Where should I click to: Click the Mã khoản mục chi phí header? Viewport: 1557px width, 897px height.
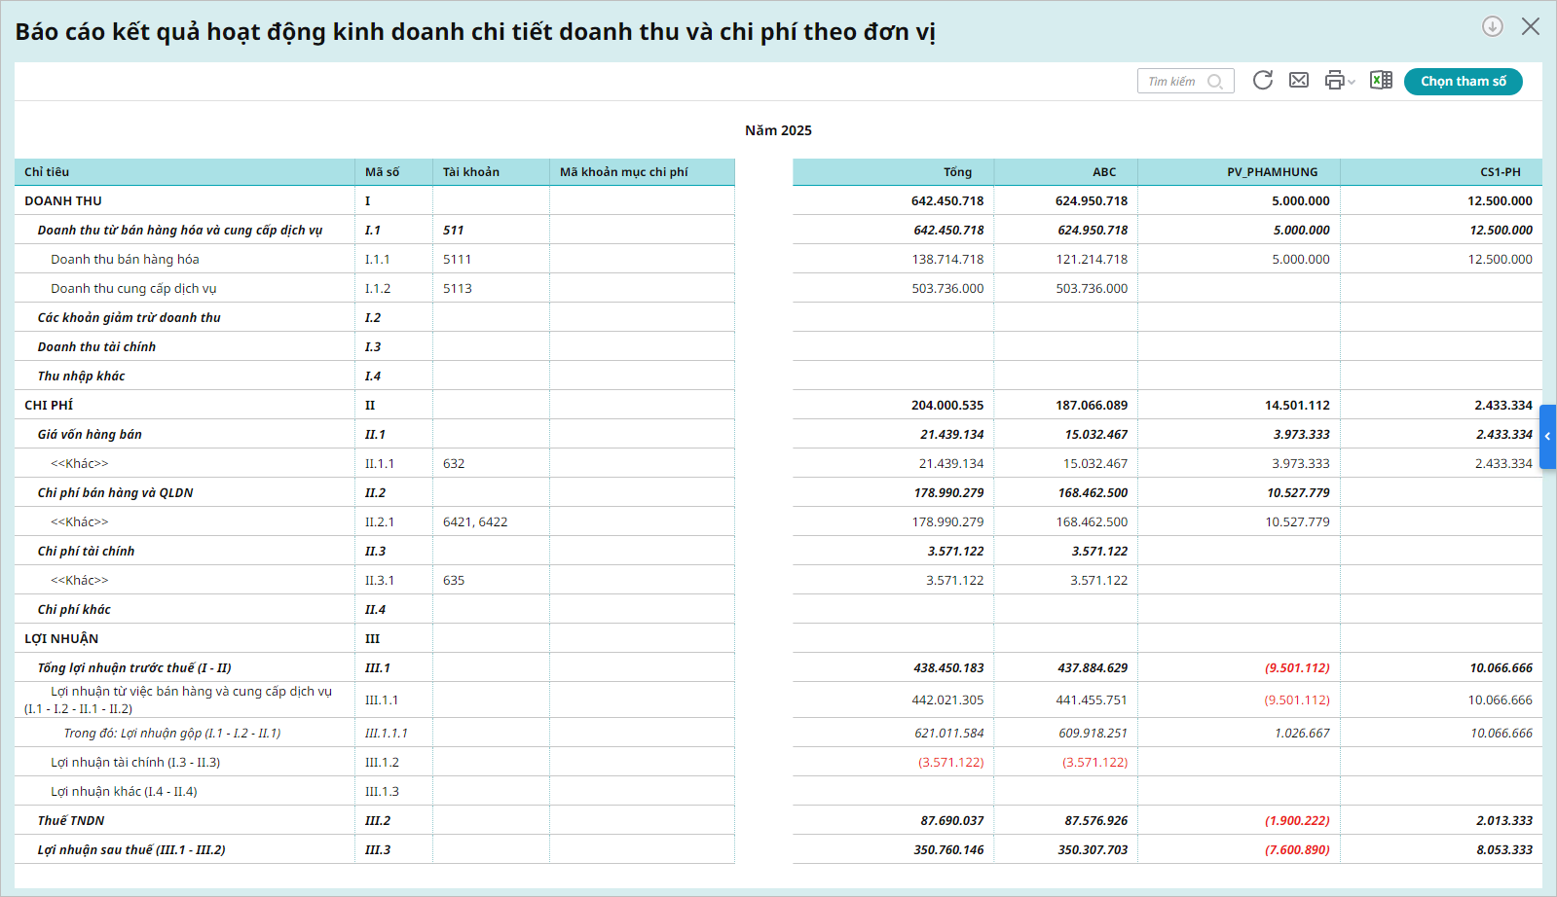pyautogui.click(x=623, y=172)
